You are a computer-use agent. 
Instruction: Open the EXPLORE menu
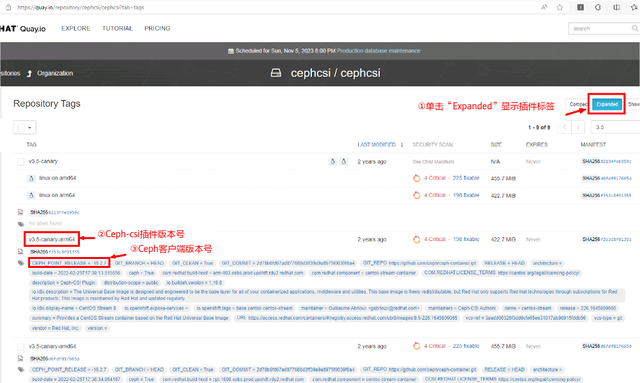click(76, 29)
